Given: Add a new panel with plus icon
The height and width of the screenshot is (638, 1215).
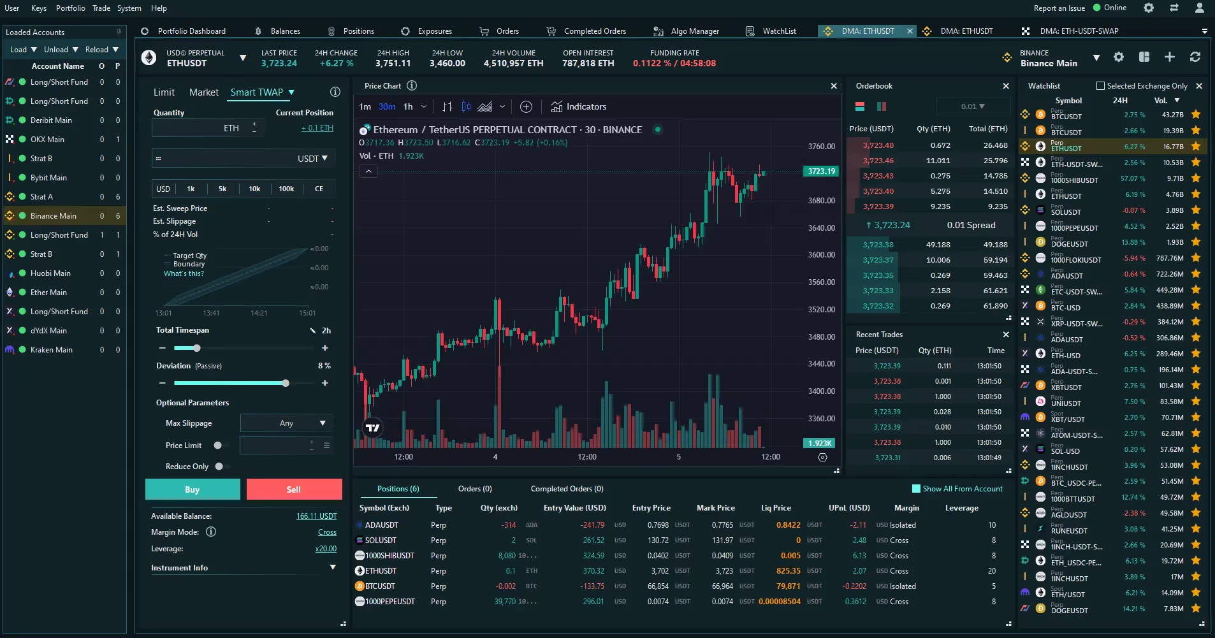Looking at the screenshot, I should (1170, 57).
